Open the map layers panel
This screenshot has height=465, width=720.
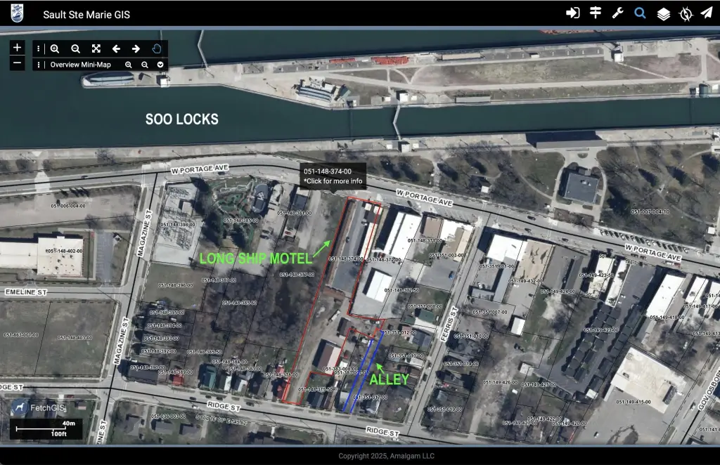pos(663,14)
